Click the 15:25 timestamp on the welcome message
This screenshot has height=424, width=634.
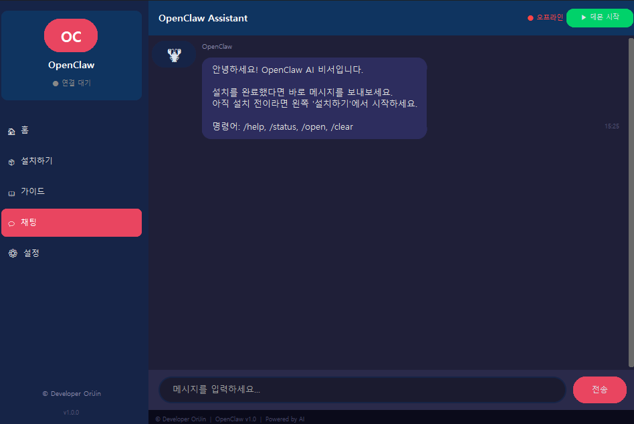tap(612, 125)
